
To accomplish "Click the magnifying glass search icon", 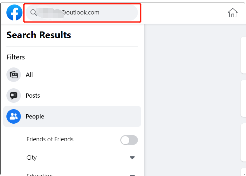I will tap(33, 13).
